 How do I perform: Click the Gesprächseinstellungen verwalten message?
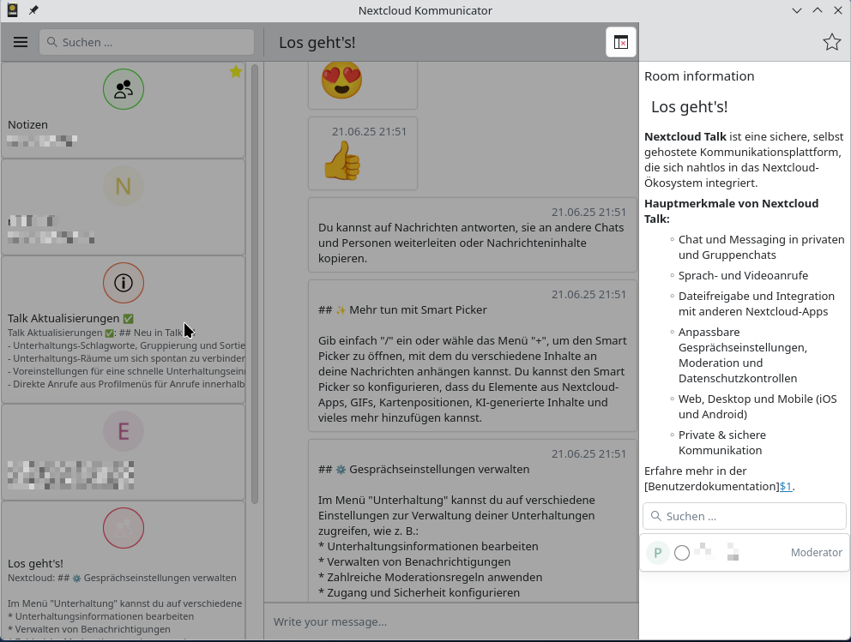coord(472,520)
